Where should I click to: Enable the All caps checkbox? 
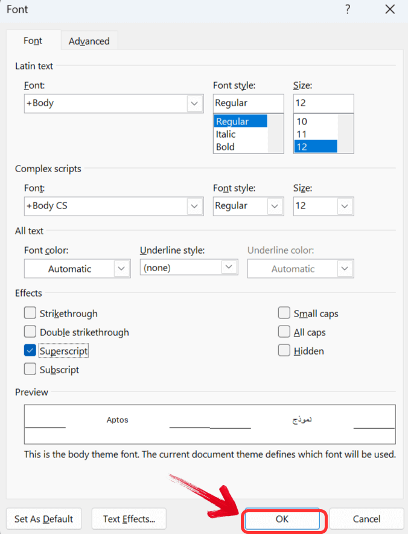(284, 332)
